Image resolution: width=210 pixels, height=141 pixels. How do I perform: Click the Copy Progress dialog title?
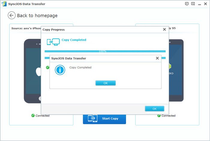(54, 30)
